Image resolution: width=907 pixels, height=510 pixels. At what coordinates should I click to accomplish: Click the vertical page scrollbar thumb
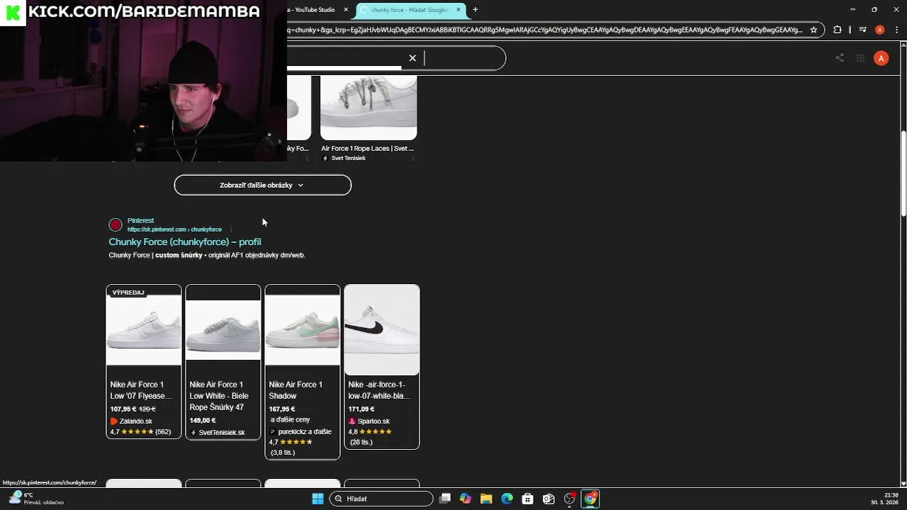[903, 174]
